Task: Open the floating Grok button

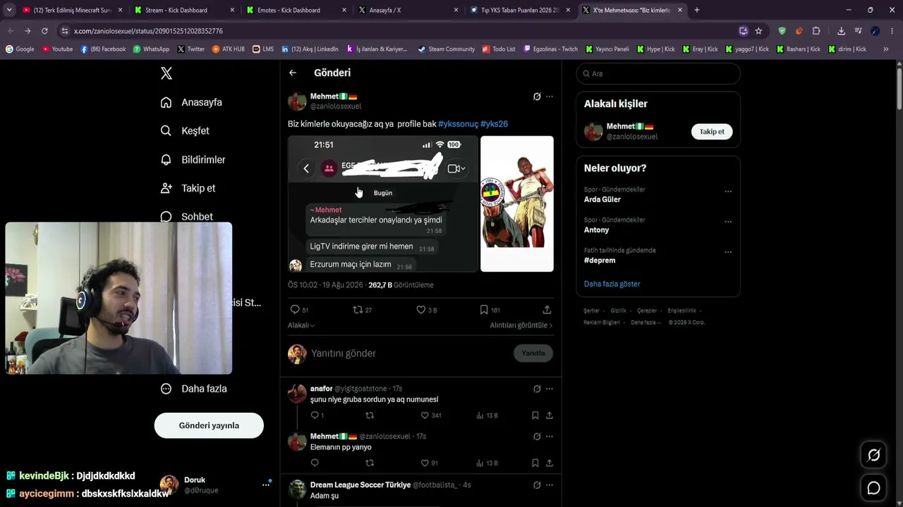Action: pos(873,456)
